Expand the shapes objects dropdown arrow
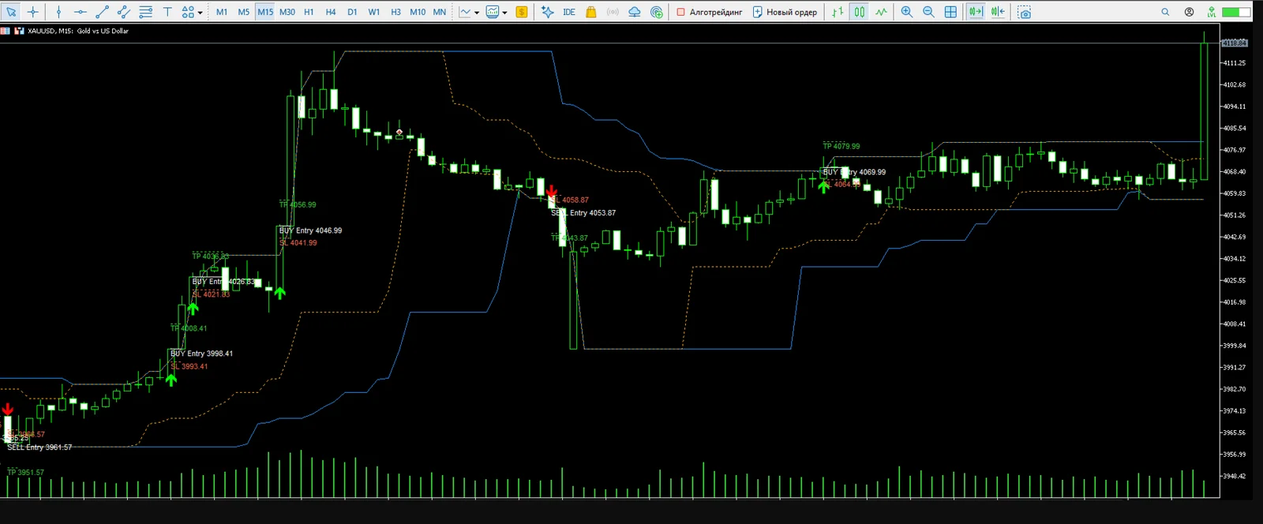This screenshot has height=524, width=1263. pos(200,13)
